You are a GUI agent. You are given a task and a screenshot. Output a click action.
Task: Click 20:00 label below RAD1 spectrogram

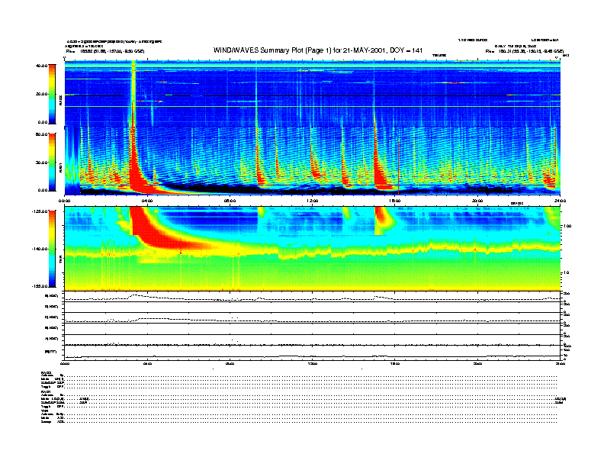point(477,201)
